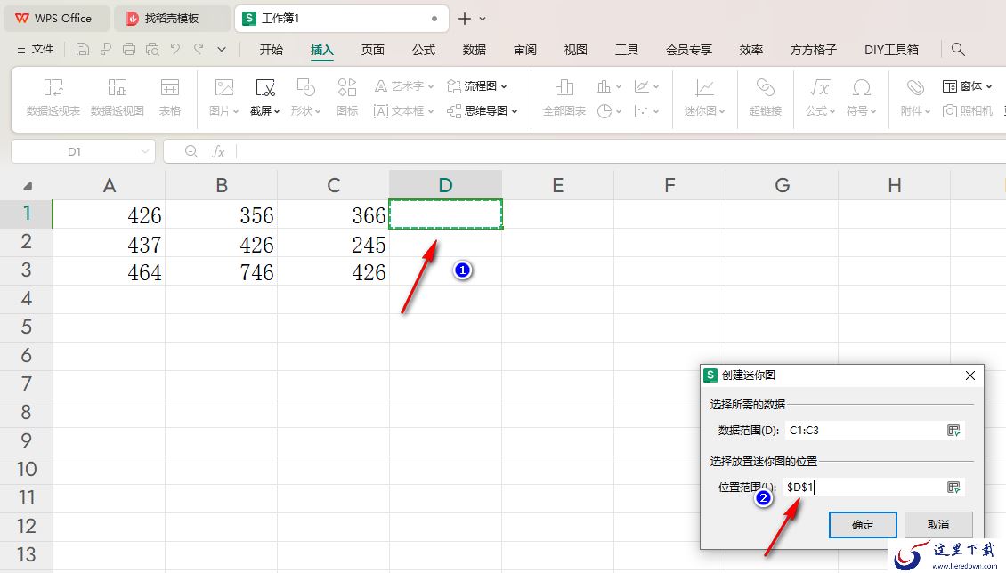Click cell containing 746
This screenshot has width=1006, height=573.
point(222,271)
